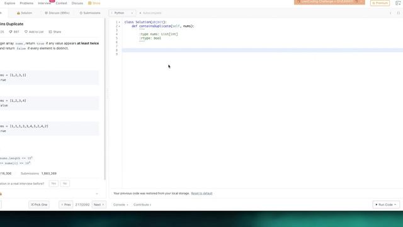Open the playground icon at top right
This screenshot has height=227, width=403.
click(x=398, y=3)
